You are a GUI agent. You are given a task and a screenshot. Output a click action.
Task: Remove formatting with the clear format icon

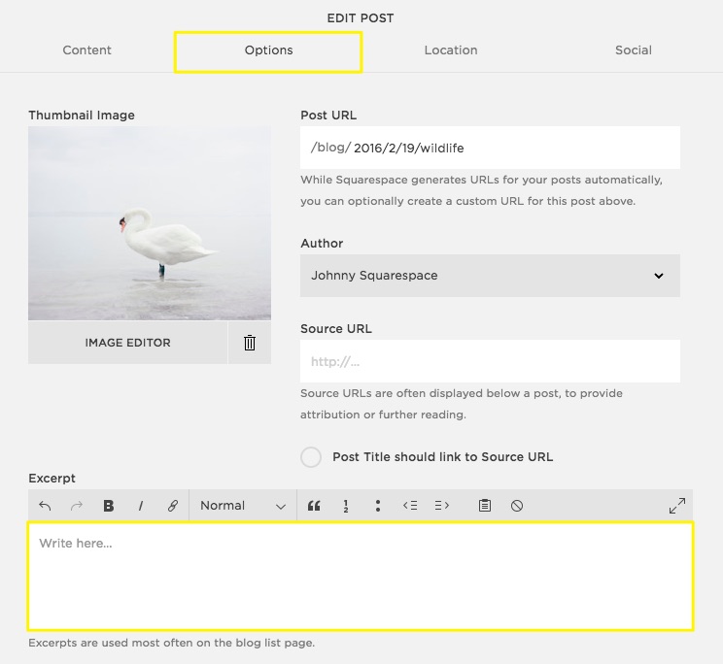[517, 506]
